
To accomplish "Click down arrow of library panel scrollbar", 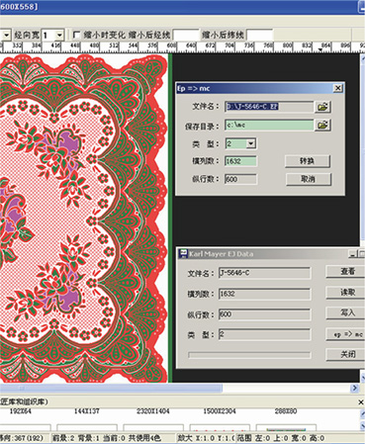I will pyautogui.click(x=363, y=425).
